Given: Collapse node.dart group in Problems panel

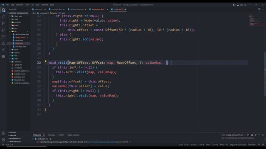Looking at the screenshot, I should [x=33, y=139].
